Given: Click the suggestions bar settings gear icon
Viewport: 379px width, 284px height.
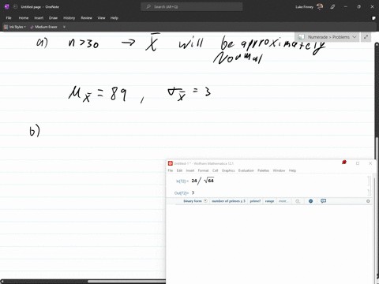Looking at the screenshot, I should 368,201.
